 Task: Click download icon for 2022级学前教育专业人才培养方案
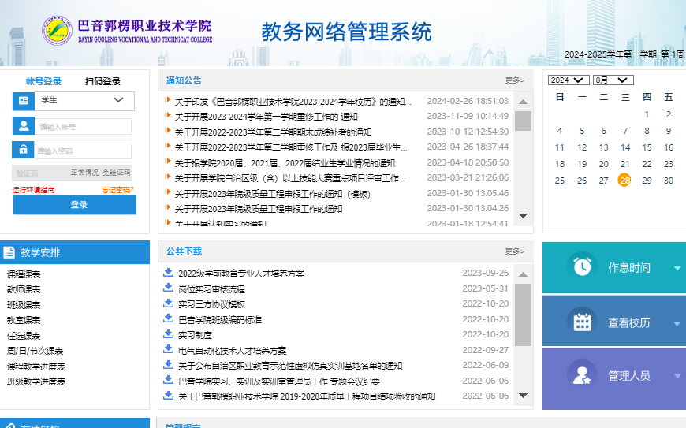click(x=169, y=273)
